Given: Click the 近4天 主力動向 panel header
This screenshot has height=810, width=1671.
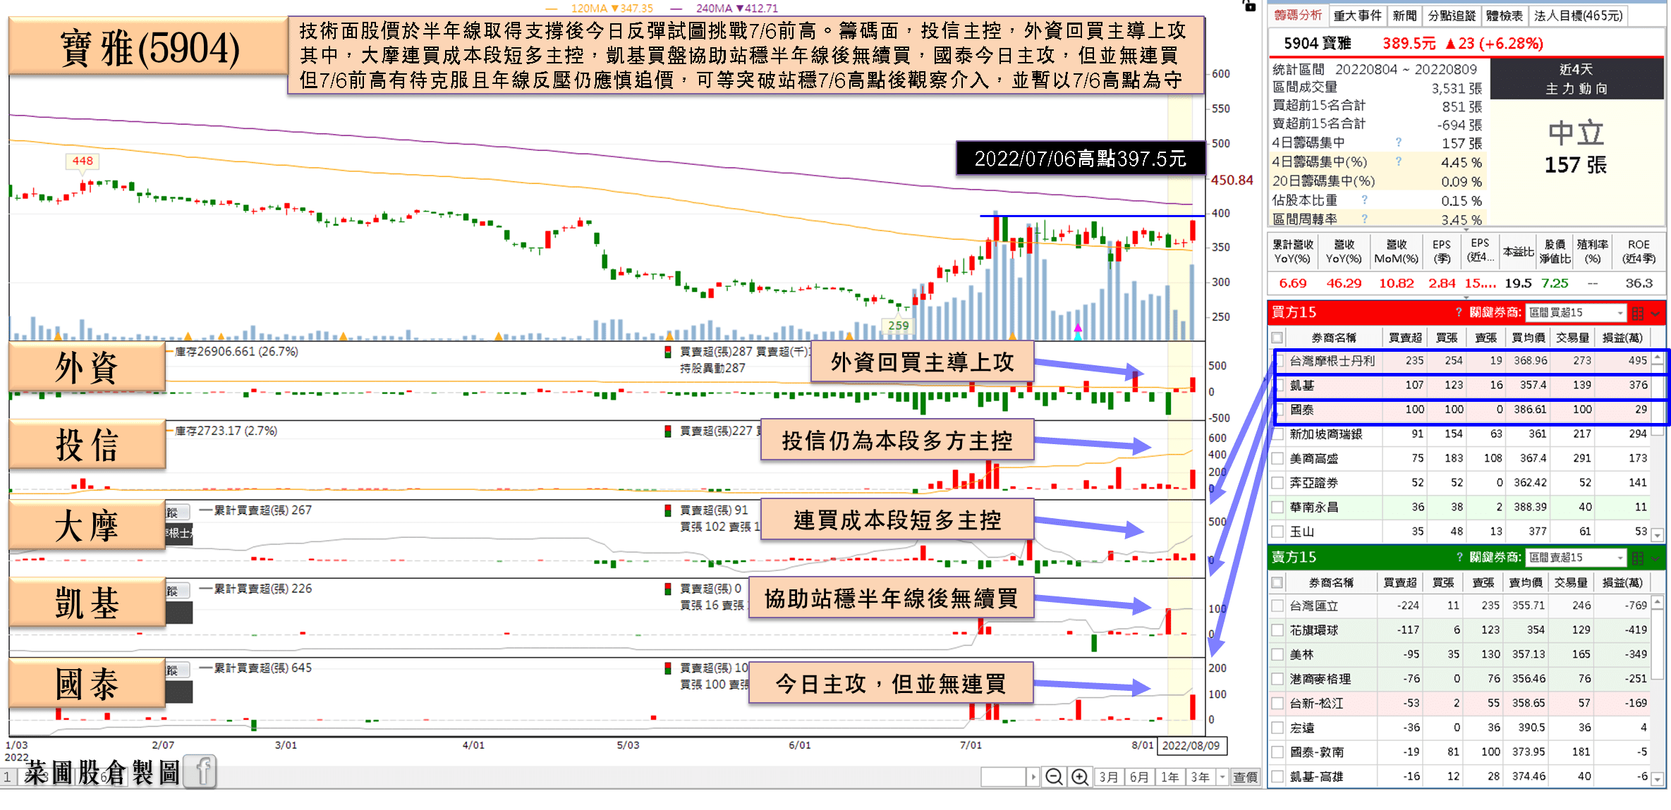Looking at the screenshot, I should coord(1576,79).
